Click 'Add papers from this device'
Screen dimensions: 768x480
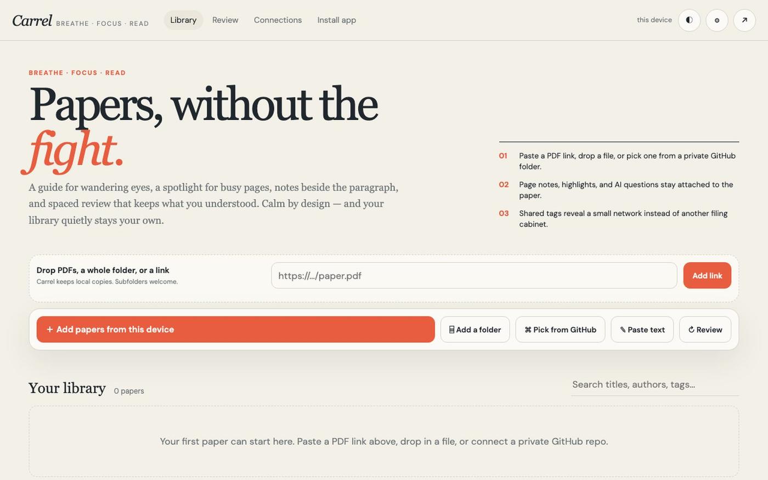(236, 330)
